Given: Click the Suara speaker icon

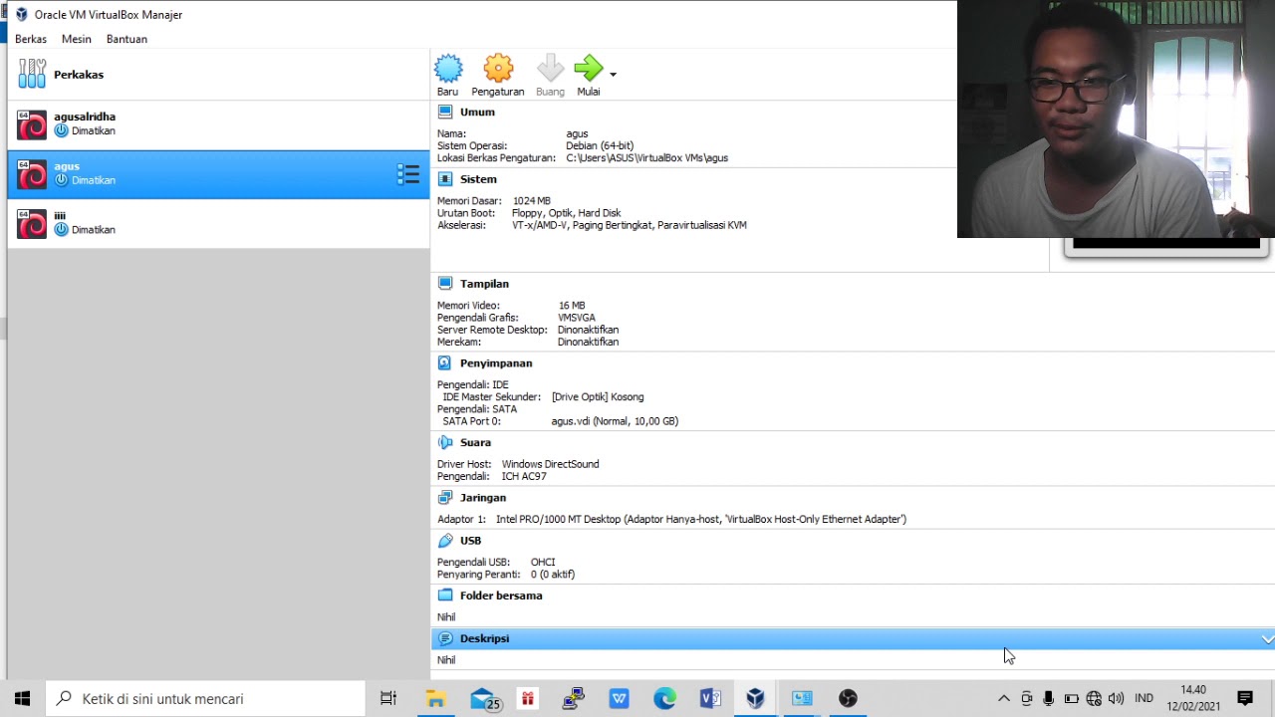Looking at the screenshot, I should pyautogui.click(x=444, y=442).
